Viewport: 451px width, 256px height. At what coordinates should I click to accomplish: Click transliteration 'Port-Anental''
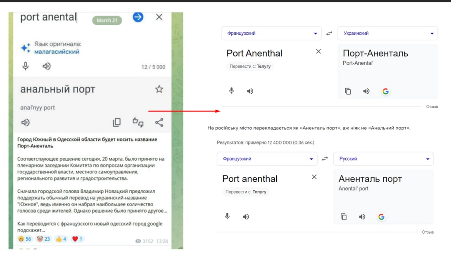tap(358, 63)
